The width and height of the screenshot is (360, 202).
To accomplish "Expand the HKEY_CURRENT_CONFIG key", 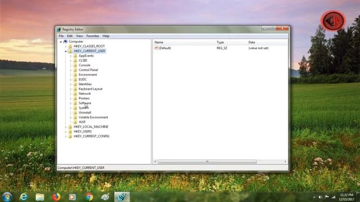I will [66, 136].
